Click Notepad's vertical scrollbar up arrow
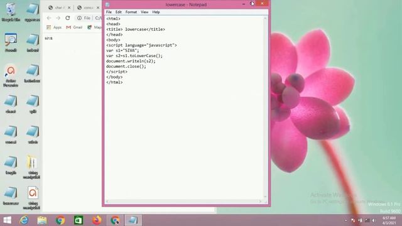This screenshot has width=402, height=226. coord(265,18)
